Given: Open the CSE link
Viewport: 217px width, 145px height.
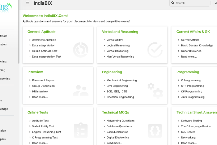Looking at the screenshot, I should (x=124, y=91).
